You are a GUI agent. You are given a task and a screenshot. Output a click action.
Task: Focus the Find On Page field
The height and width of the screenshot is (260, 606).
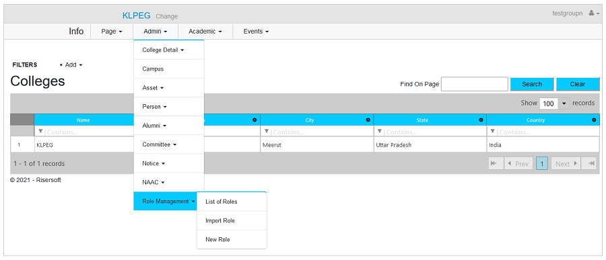click(x=474, y=84)
